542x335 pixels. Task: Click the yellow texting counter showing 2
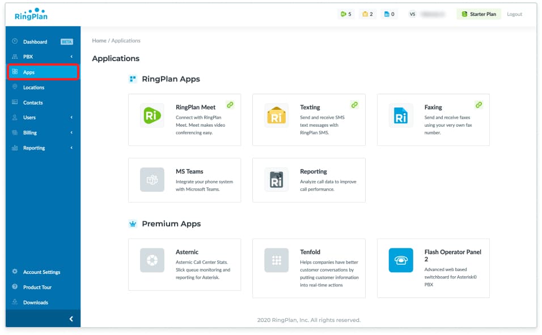tap(367, 14)
